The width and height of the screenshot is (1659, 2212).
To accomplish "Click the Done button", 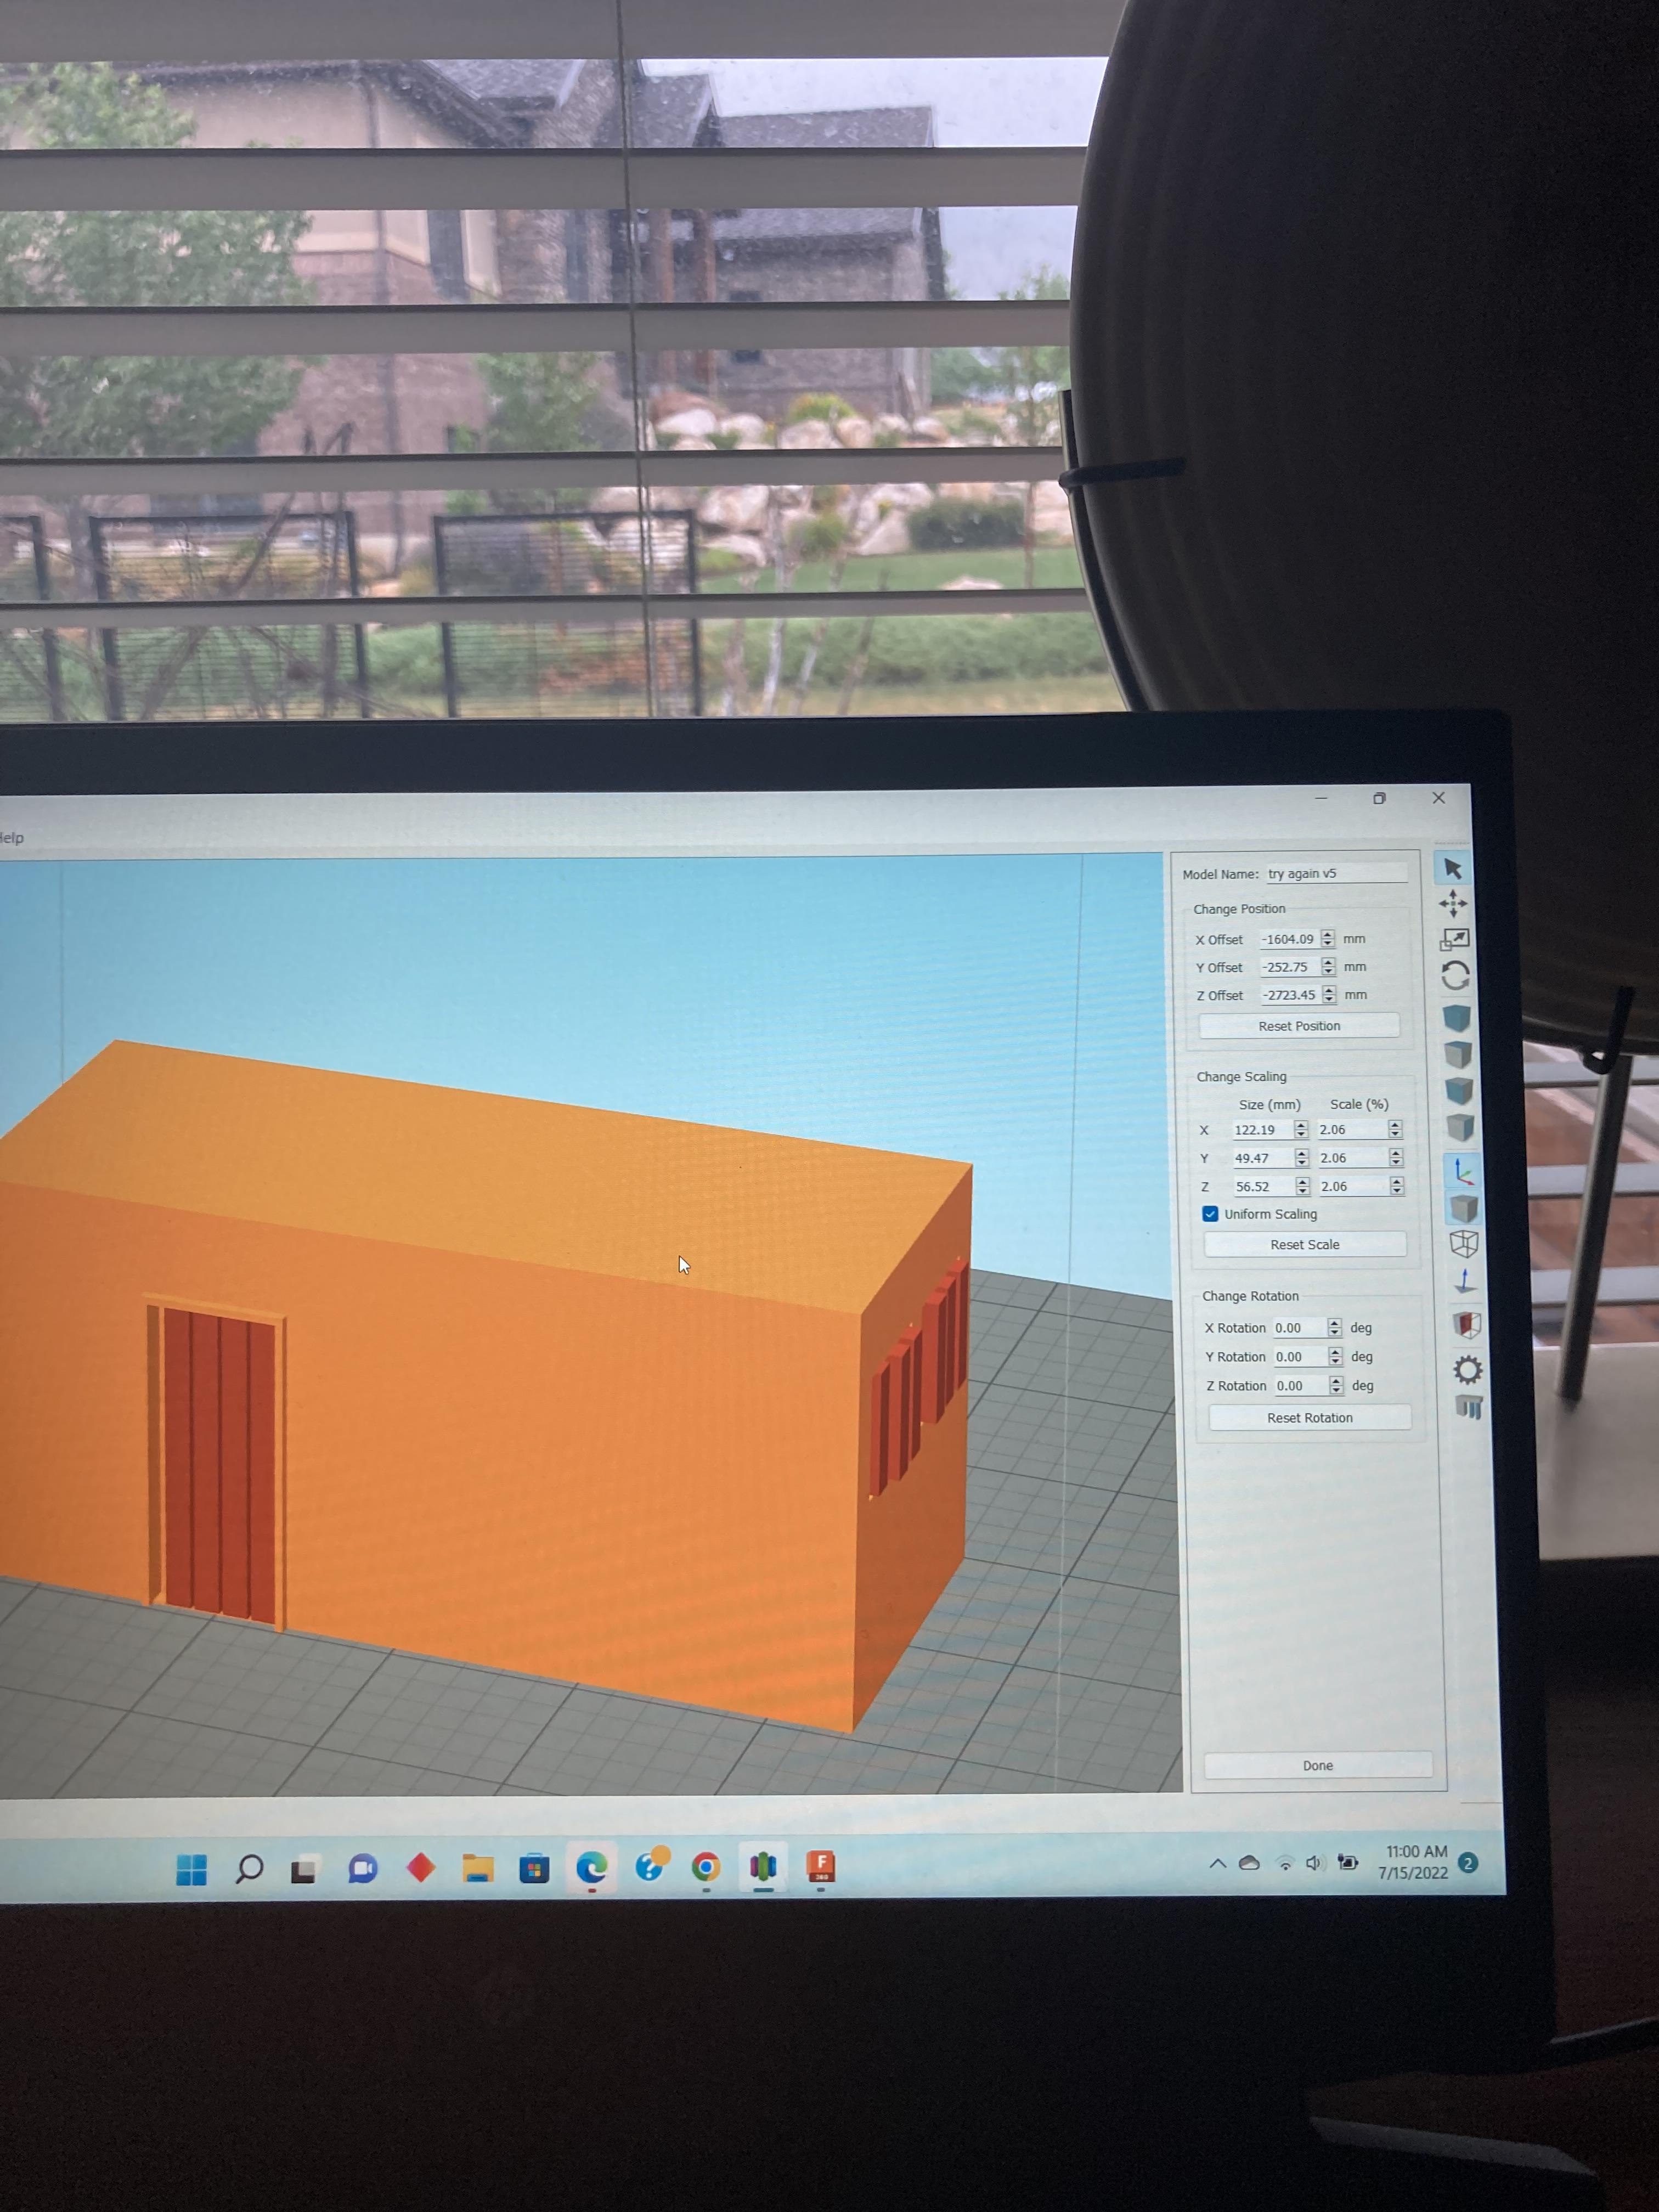I will (1317, 1765).
